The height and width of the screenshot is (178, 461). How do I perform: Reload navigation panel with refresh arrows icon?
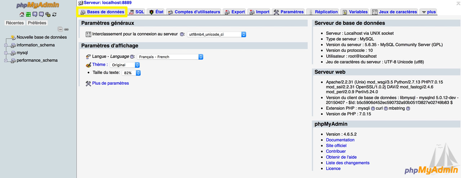(x=54, y=15)
